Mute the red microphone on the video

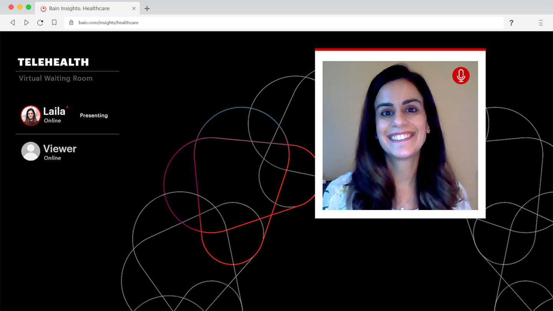tap(461, 76)
